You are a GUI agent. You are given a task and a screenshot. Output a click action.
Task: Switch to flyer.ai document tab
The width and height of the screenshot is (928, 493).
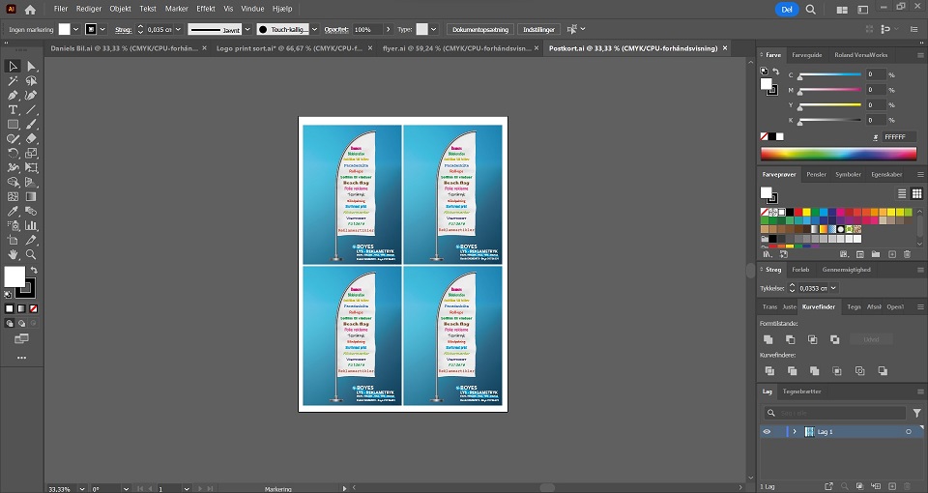point(455,48)
